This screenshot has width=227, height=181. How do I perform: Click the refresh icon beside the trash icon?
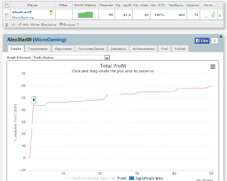point(13,25)
